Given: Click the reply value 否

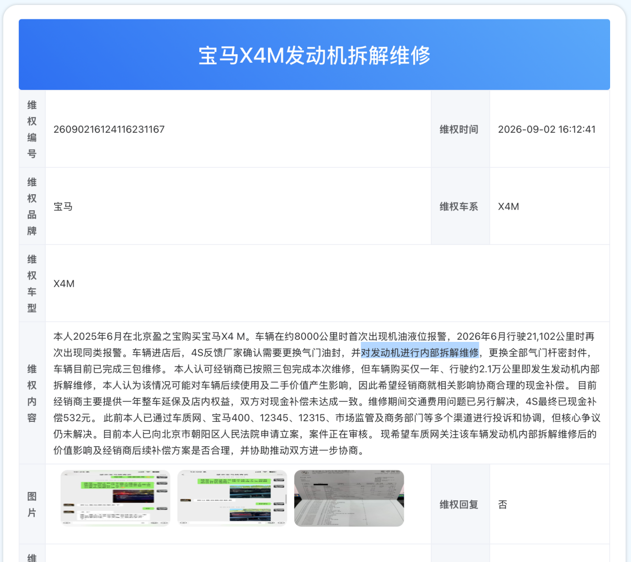Looking at the screenshot, I should pyautogui.click(x=503, y=505).
